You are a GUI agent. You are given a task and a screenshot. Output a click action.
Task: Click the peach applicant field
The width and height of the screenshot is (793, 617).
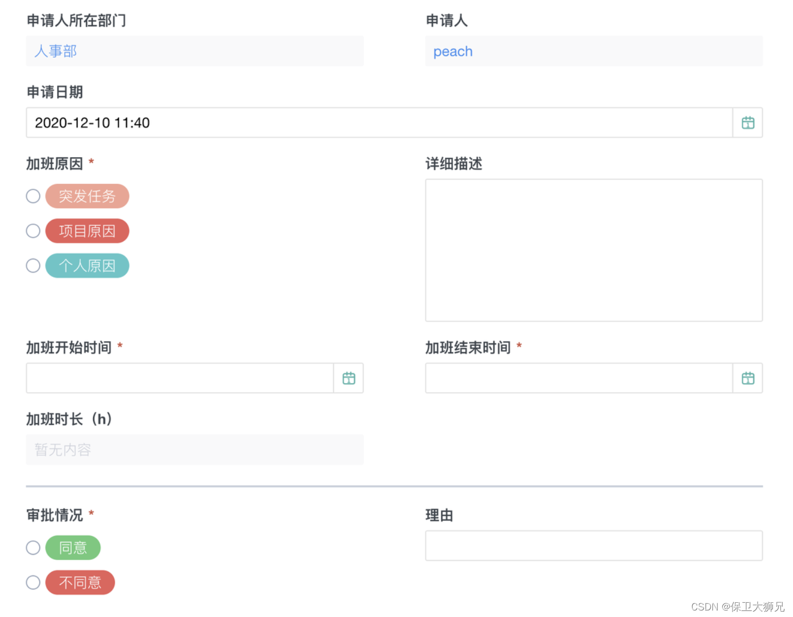(594, 51)
